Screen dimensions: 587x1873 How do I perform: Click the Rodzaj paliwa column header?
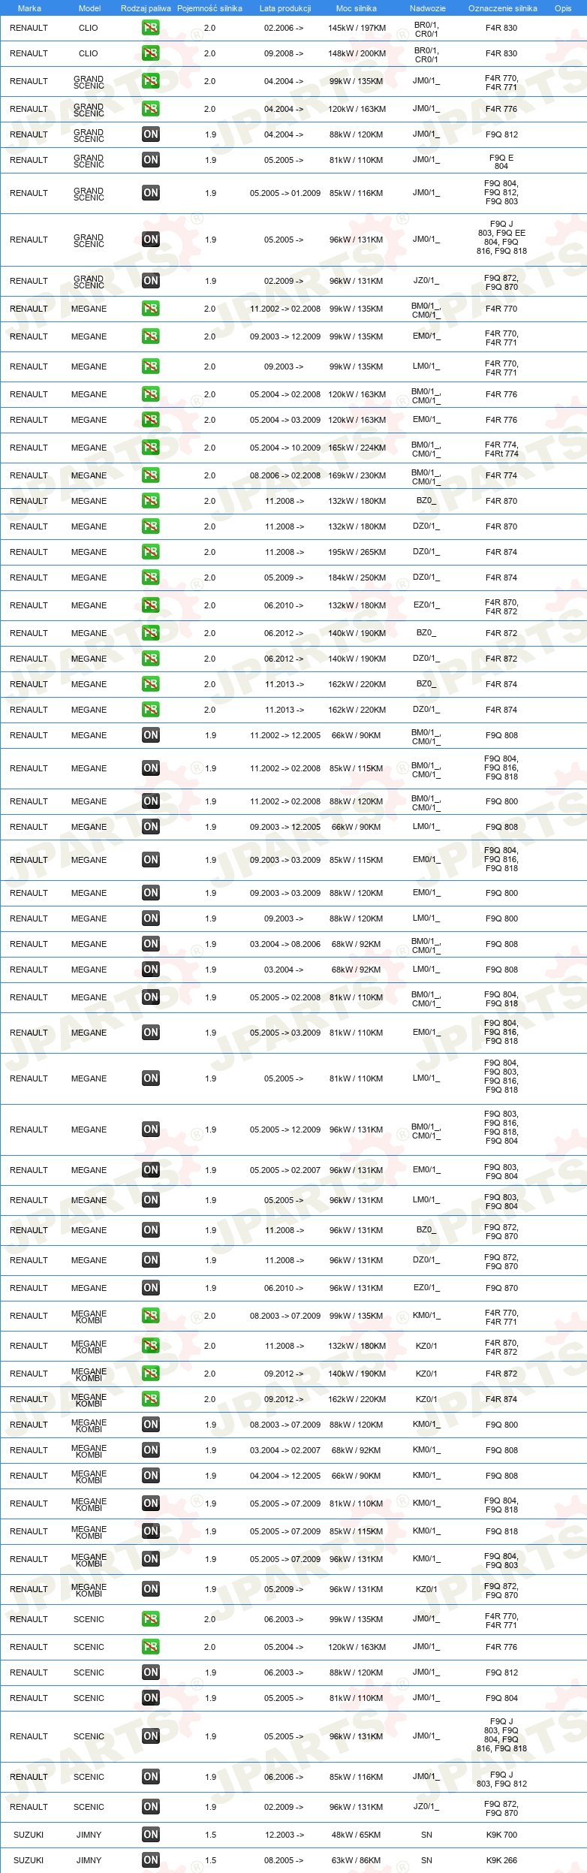pos(146,8)
